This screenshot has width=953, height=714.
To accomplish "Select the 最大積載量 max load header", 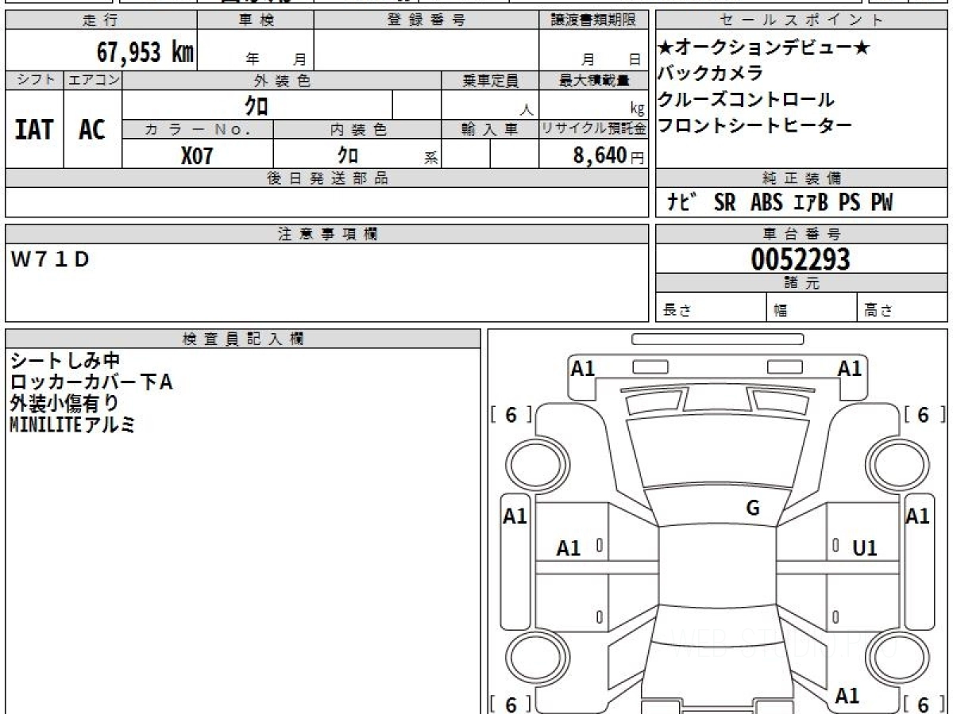I will pos(593,80).
